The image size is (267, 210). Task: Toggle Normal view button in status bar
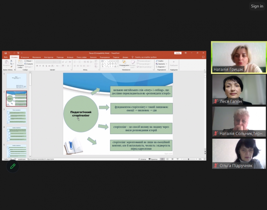click(x=162, y=159)
